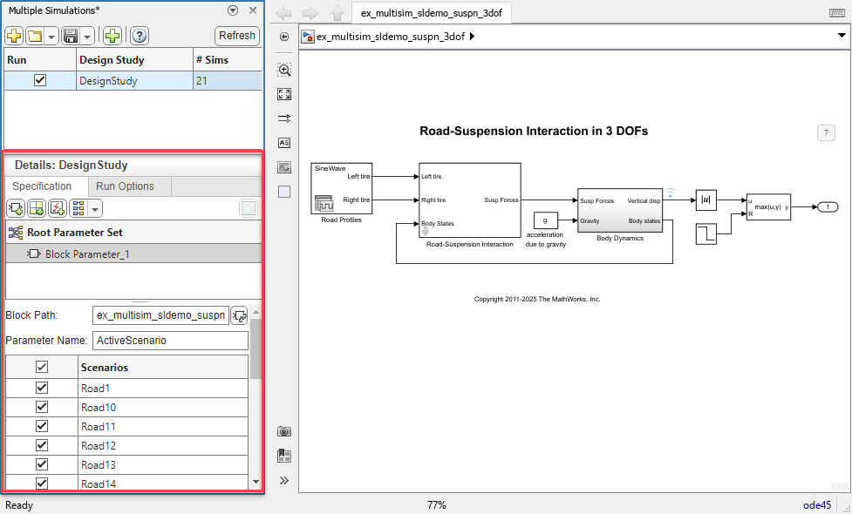Click the zoom-in magnifier icon in canvas palette
Viewport: 852px width, 514px height.
click(x=284, y=70)
